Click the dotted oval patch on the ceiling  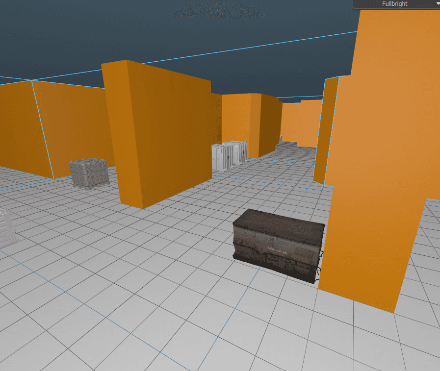[220, 11]
